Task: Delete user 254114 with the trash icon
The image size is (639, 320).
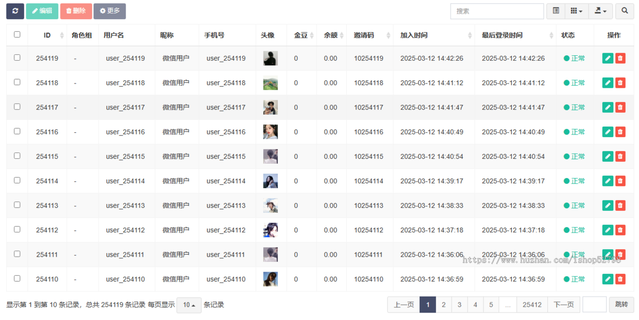Action: tap(620, 181)
